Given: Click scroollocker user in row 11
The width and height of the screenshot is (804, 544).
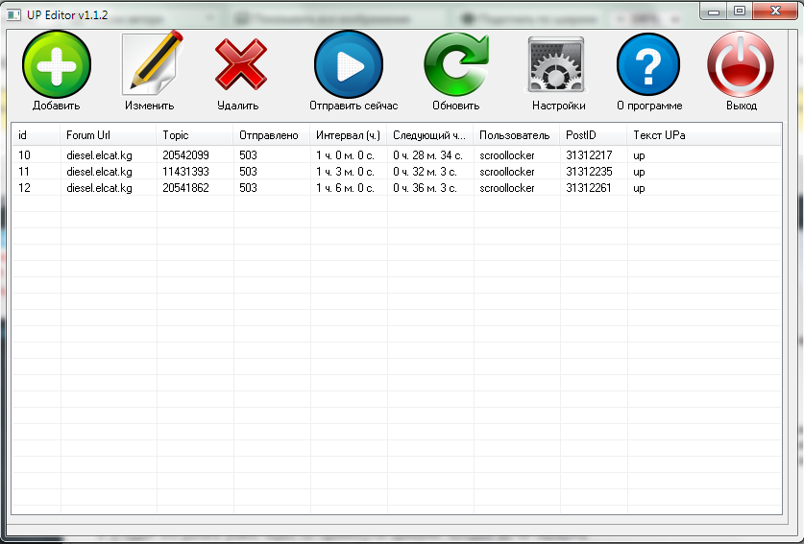Looking at the screenshot, I should pyautogui.click(x=506, y=172).
